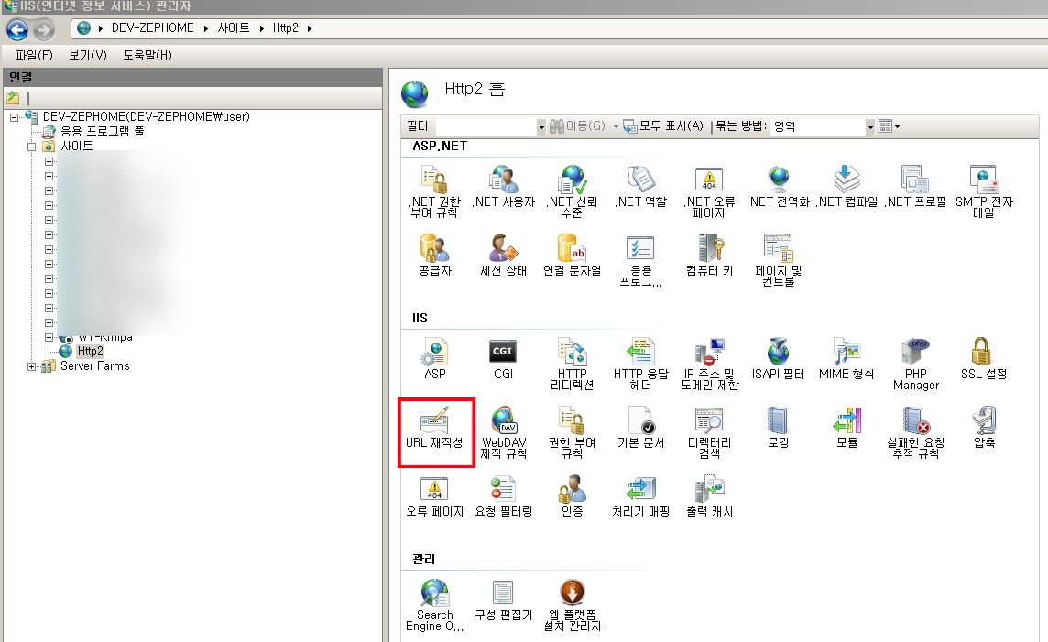This screenshot has width=1048, height=642.
Task: Open the 도움말(H) menu
Action: tap(147, 55)
